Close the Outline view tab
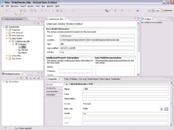This screenshot has height=130, width=174. coord(153,19)
